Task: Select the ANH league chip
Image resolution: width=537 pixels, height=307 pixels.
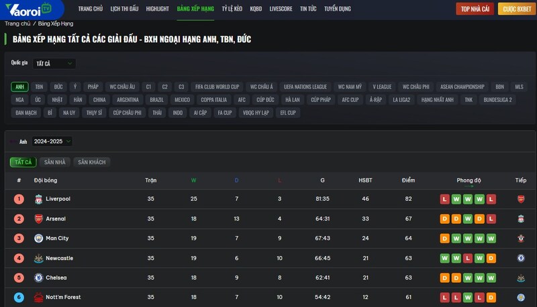Action: click(x=19, y=87)
